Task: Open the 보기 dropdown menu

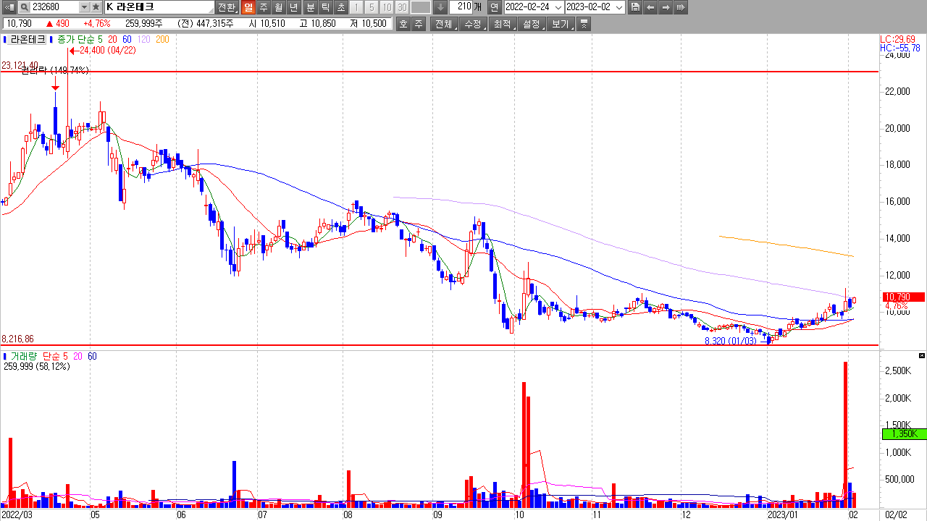Action: pos(560,24)
